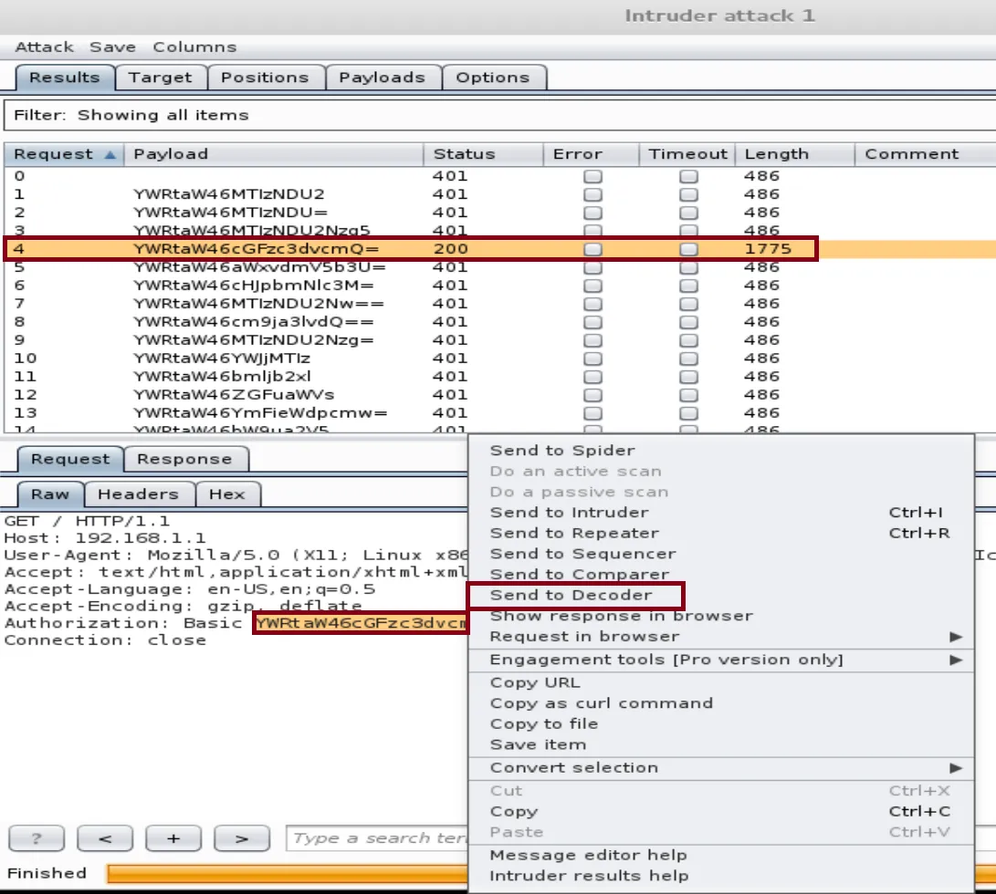This screenshot has height=894, width=996.
Task: Click status 200 in row 4
Action: tap(450, 249)
